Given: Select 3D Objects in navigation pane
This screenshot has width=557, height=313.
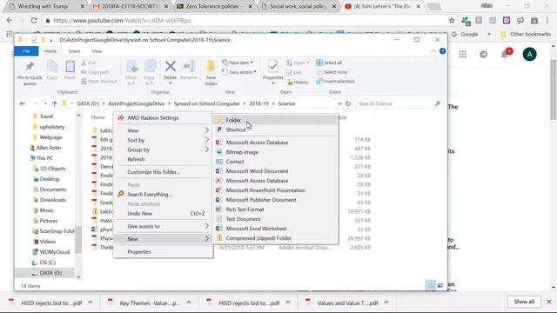Looking at the screenshot, I should 52,169.
